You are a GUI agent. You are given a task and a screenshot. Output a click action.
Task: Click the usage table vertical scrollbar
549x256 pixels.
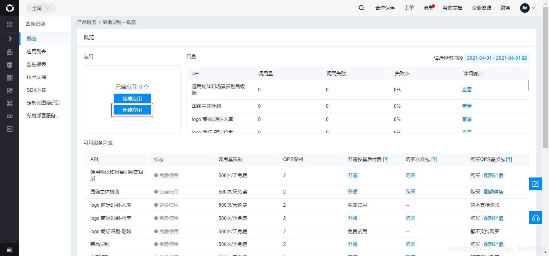click(x=528, y=85)
